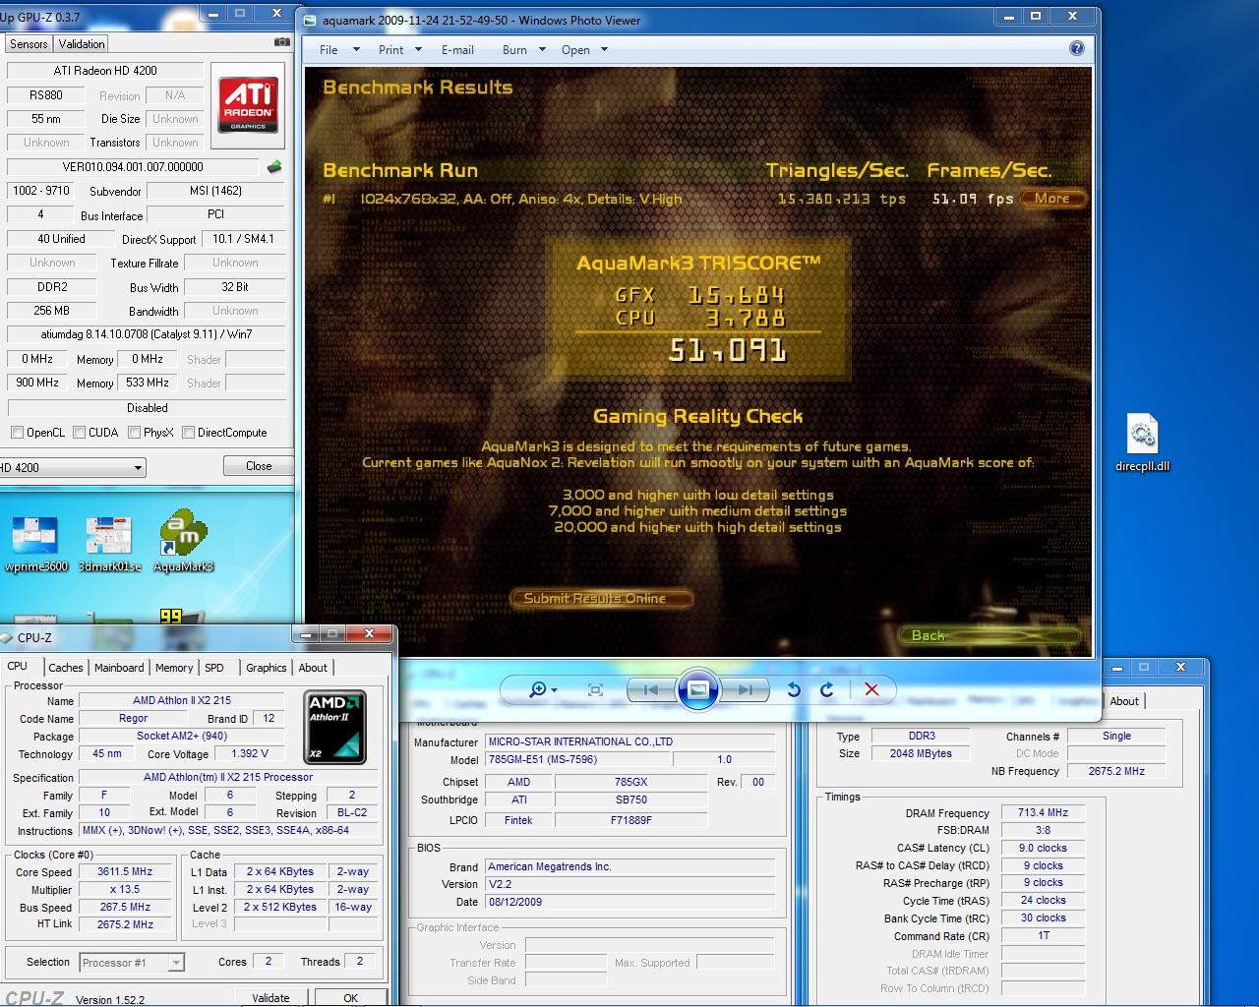Click the BIOS version save chip icon
Screen dimensions: 1259x1007
[274, 166]
